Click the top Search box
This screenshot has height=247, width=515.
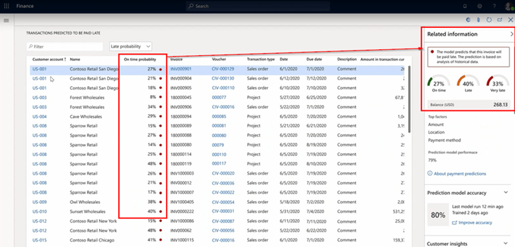tap(258, 6)
